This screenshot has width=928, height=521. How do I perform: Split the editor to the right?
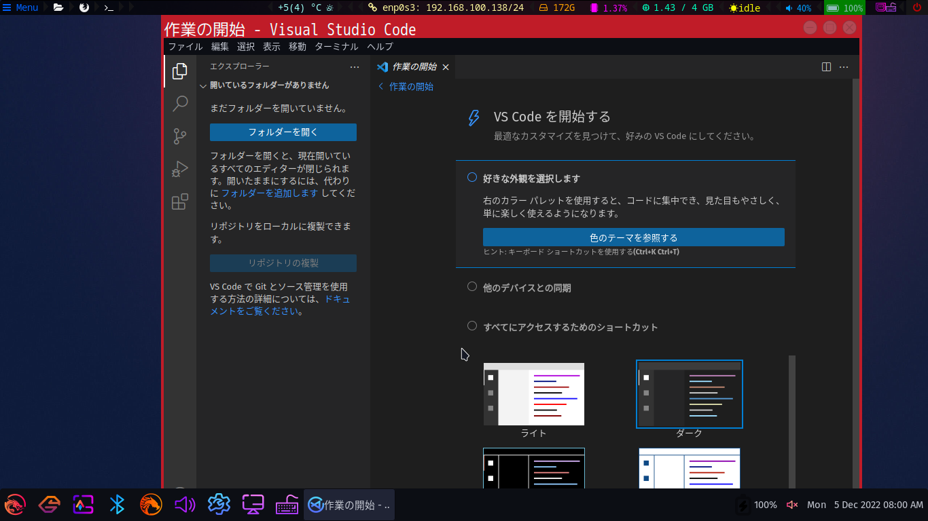(x=826, y=67)
